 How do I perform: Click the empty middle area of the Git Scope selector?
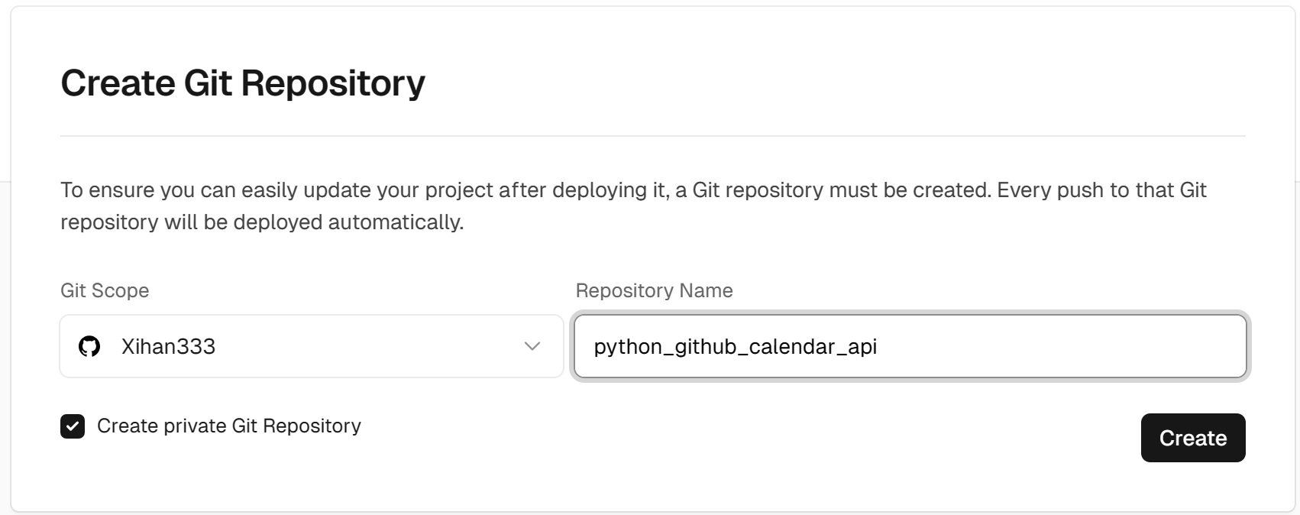click(x=367, y=346)
